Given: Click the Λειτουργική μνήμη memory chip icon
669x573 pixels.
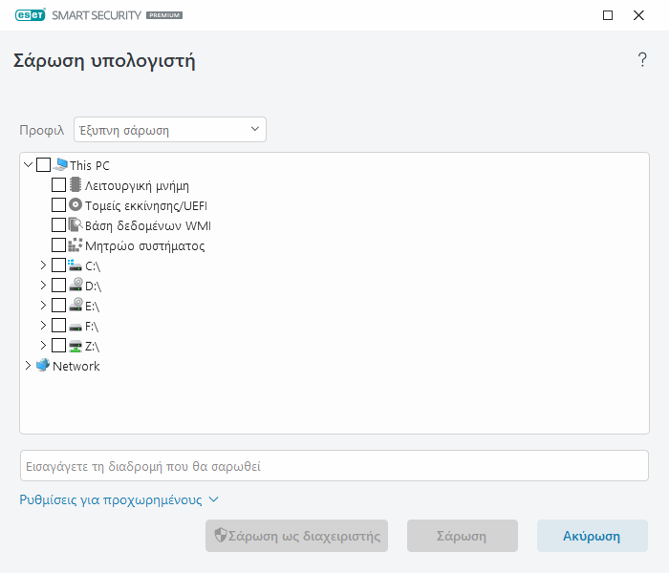Looking at the screenshot, I should tap(76, 185).
